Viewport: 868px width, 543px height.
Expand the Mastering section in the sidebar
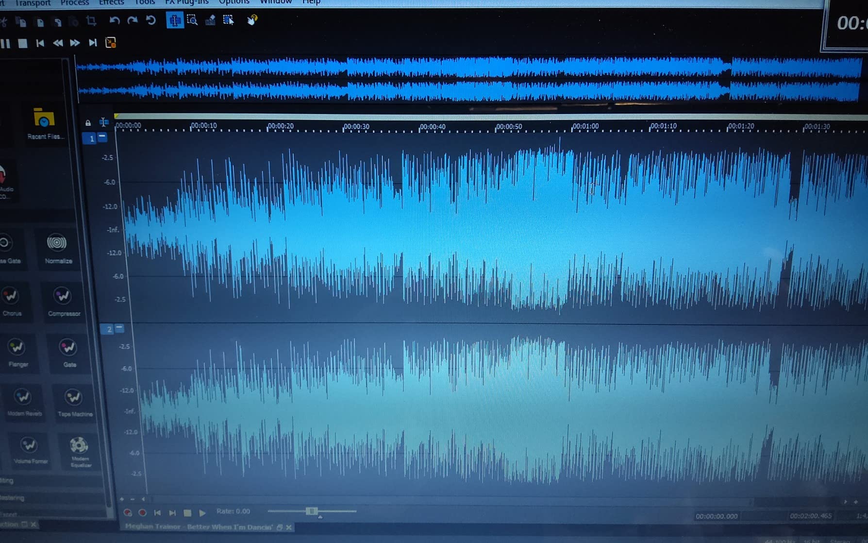(x=13, y=498)
